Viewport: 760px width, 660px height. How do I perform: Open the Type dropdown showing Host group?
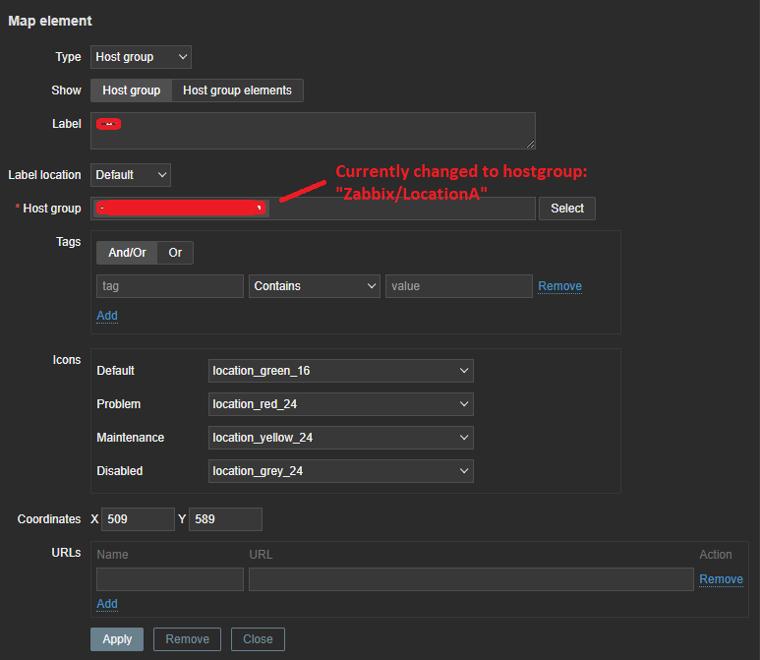tap(141, 57)
